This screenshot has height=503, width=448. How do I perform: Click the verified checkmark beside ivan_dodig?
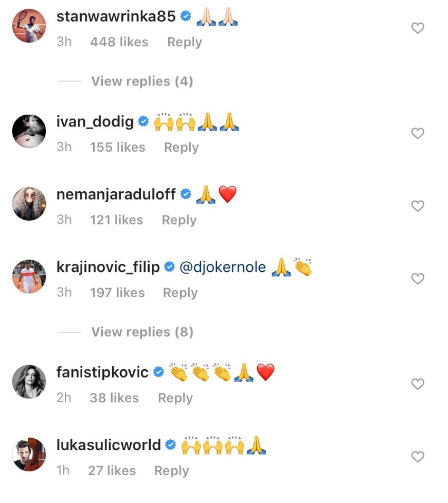coord(143,121)
